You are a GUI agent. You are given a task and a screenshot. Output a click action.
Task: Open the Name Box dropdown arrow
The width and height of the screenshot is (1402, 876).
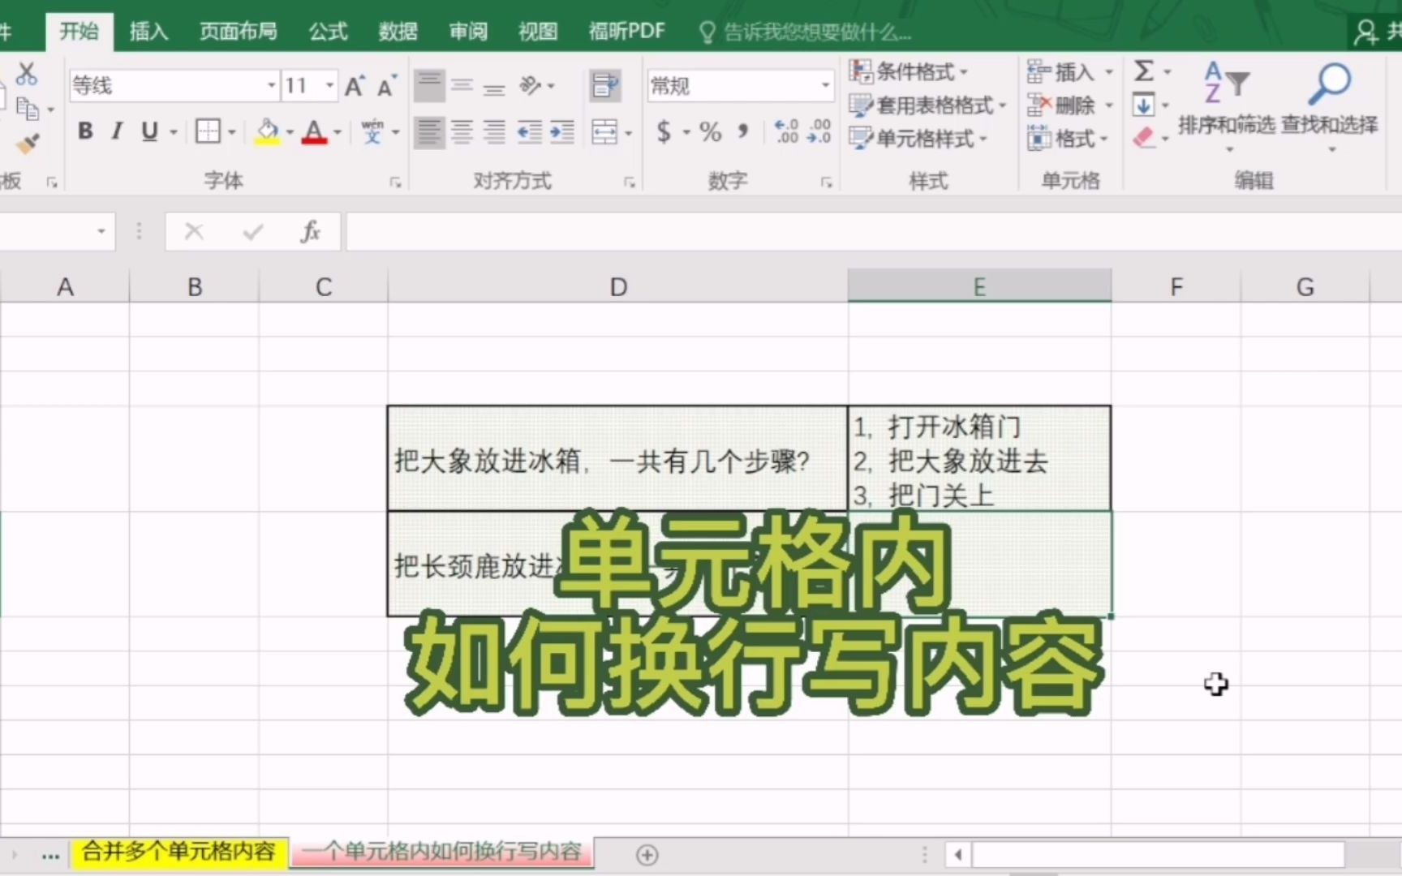[x=101, y=232]
